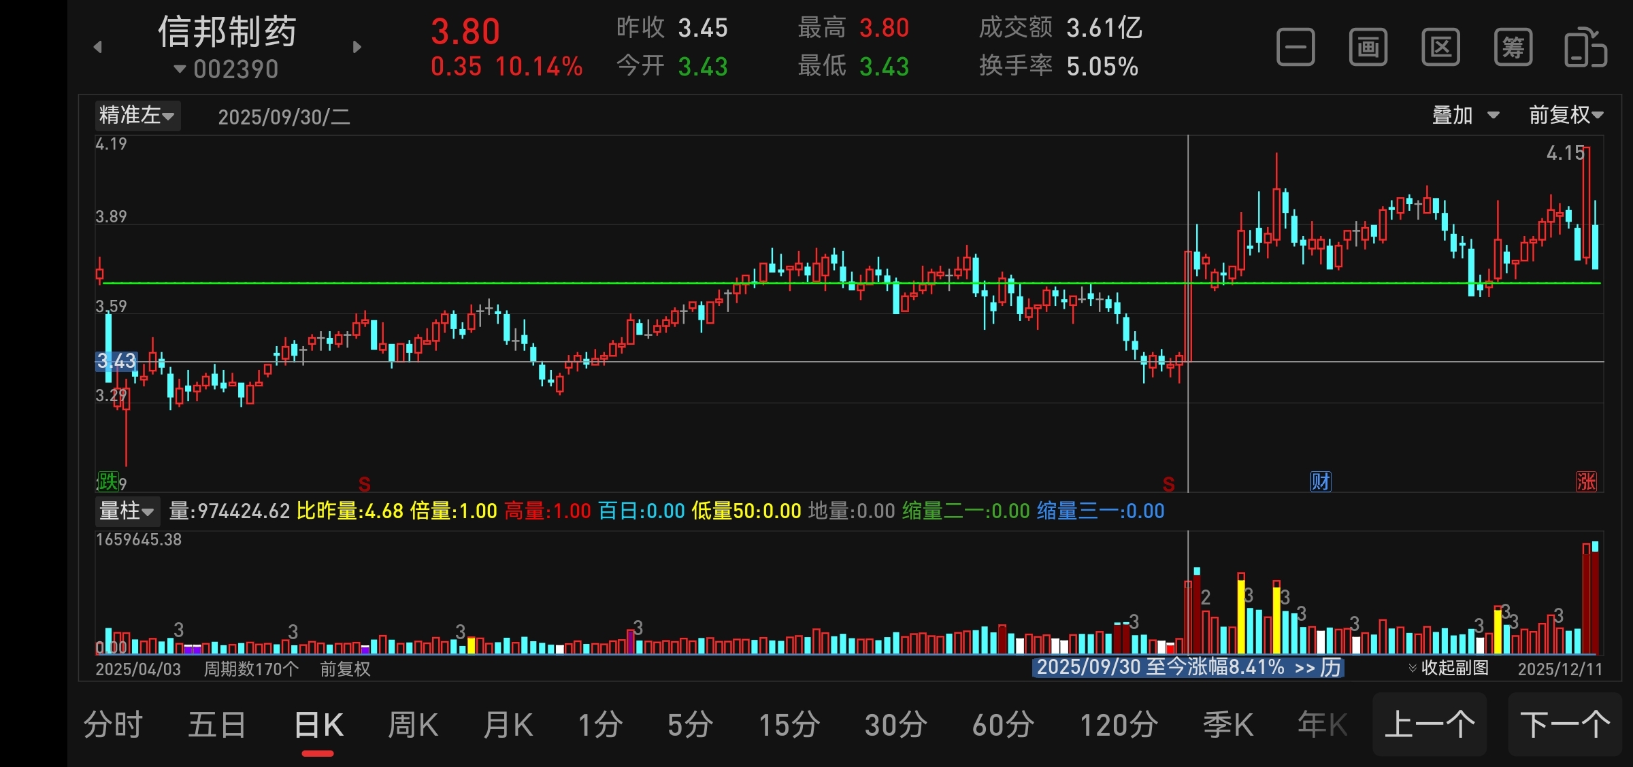Switch to the 周K weekly tab
The image size is (1633, 767).
(x=413, y=725)
